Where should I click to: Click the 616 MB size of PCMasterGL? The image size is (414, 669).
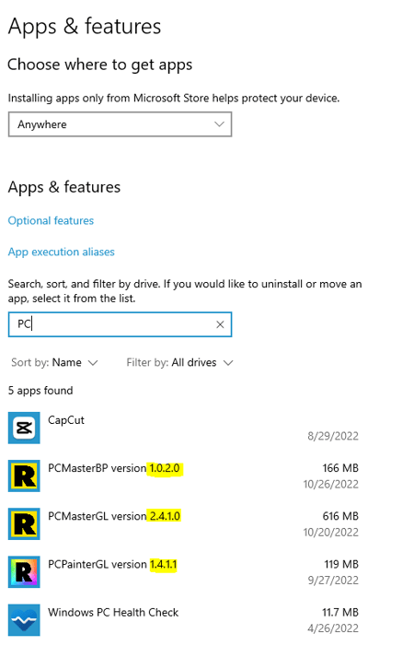(x=340, y=516)
